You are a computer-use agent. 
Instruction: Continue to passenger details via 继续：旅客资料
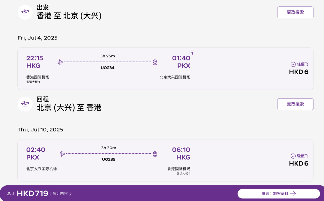(x=279, y=194)
